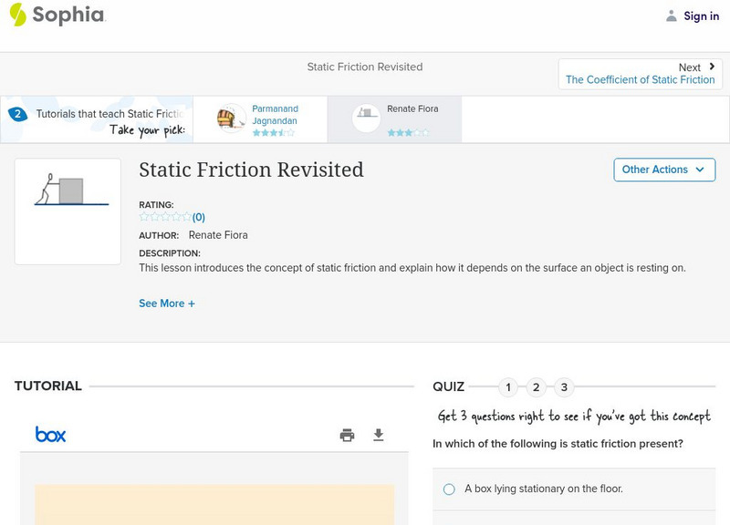Click the Sophia logo
The image size is (730, 525).
click(x=58, y=15)
